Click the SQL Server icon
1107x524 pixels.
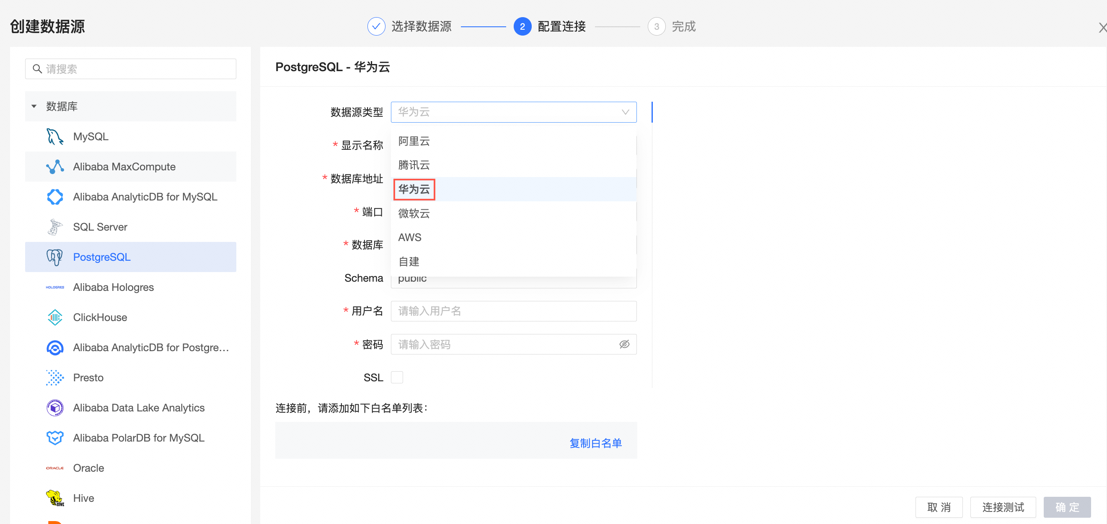click(54, 226)
